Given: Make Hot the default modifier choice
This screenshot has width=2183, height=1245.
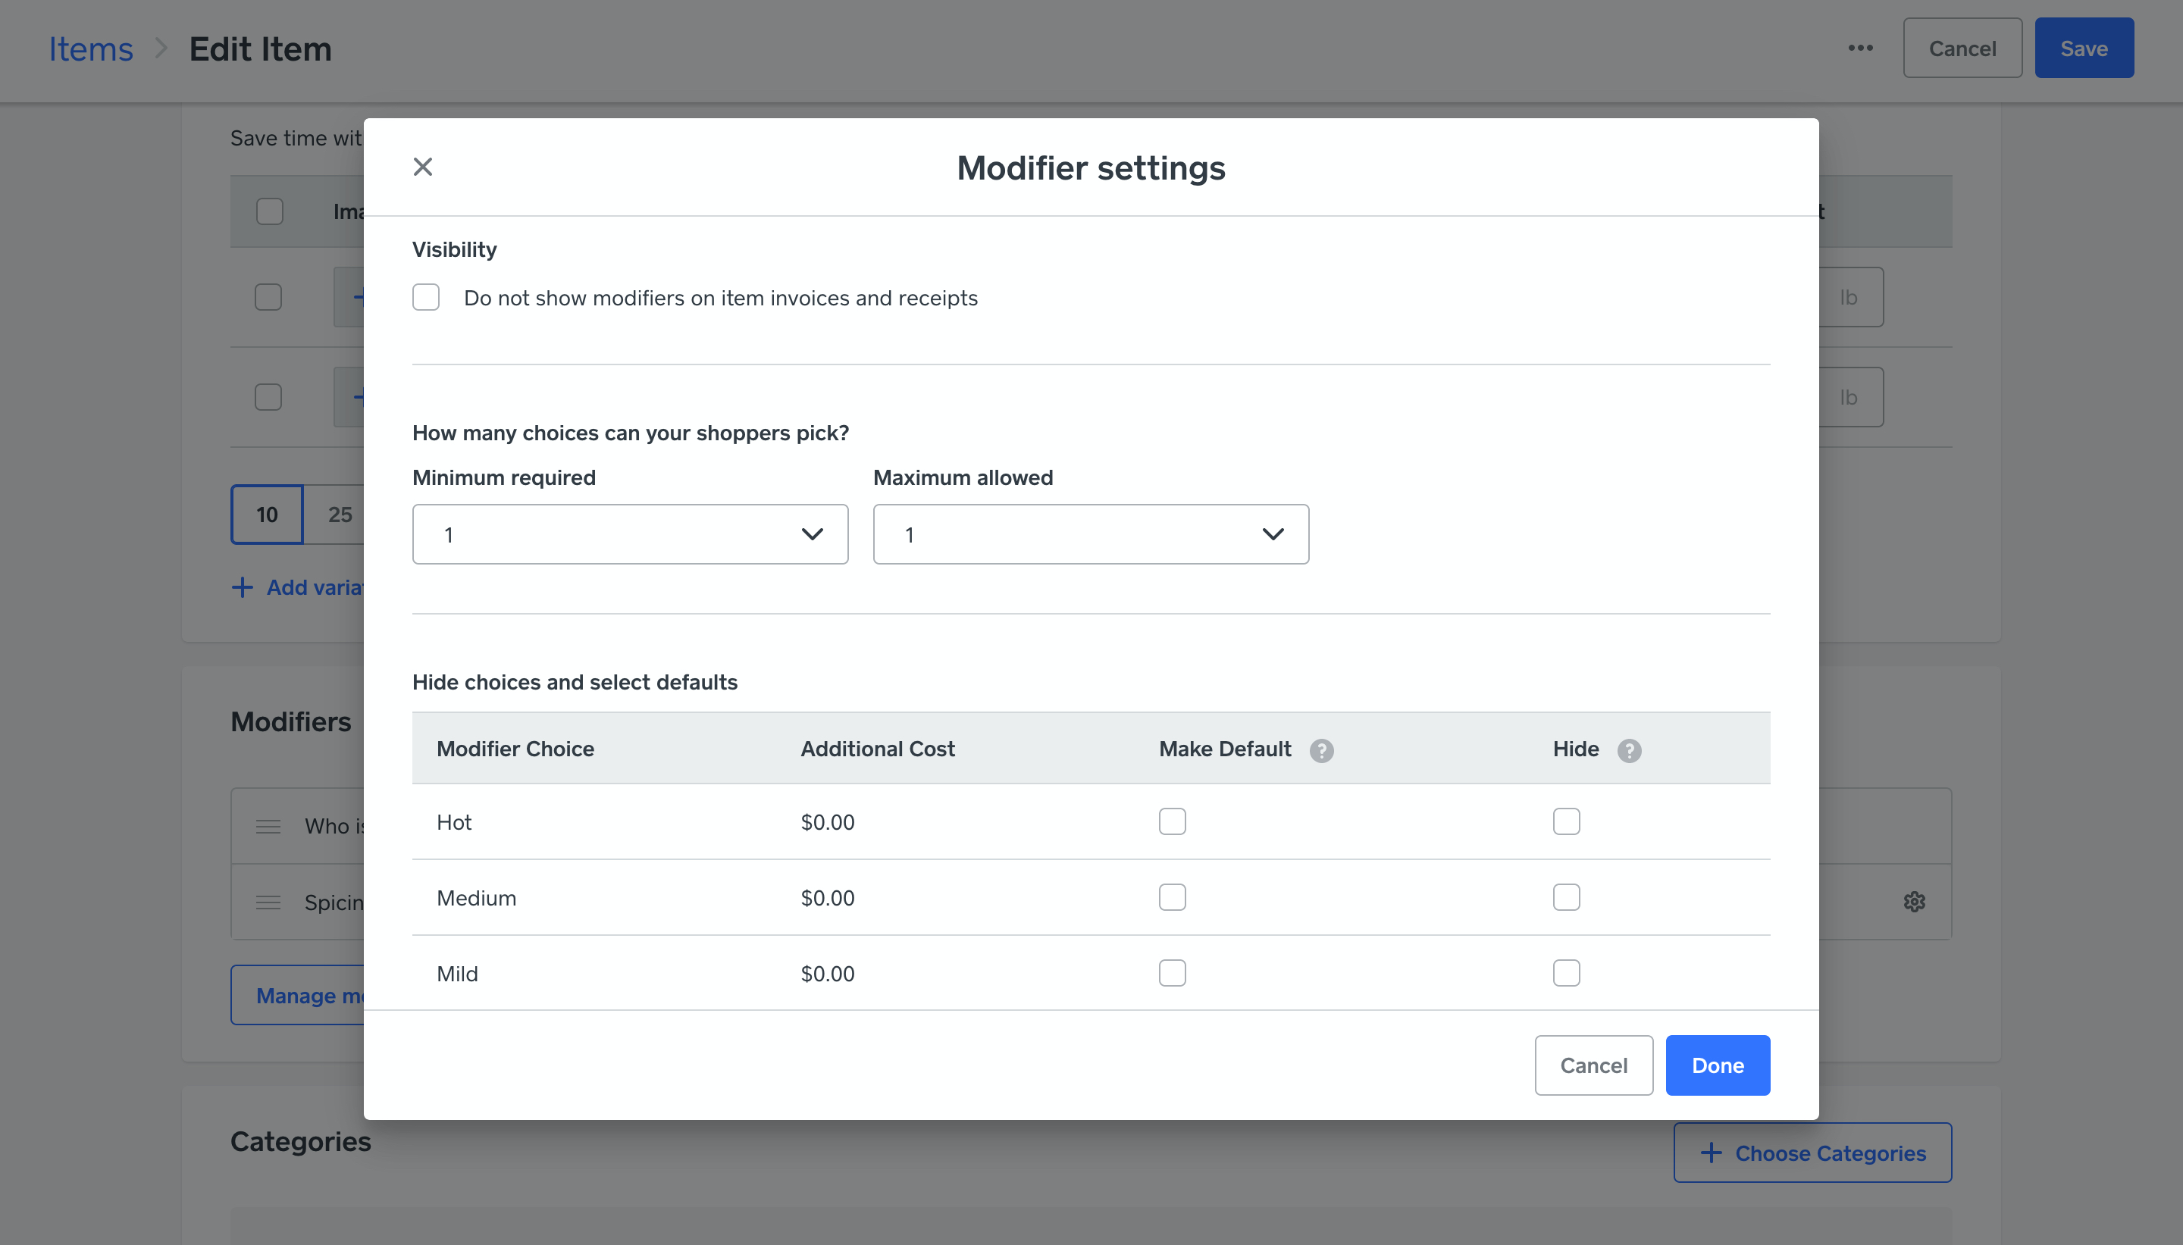Looking at the screenshot, I should 1171,821.
